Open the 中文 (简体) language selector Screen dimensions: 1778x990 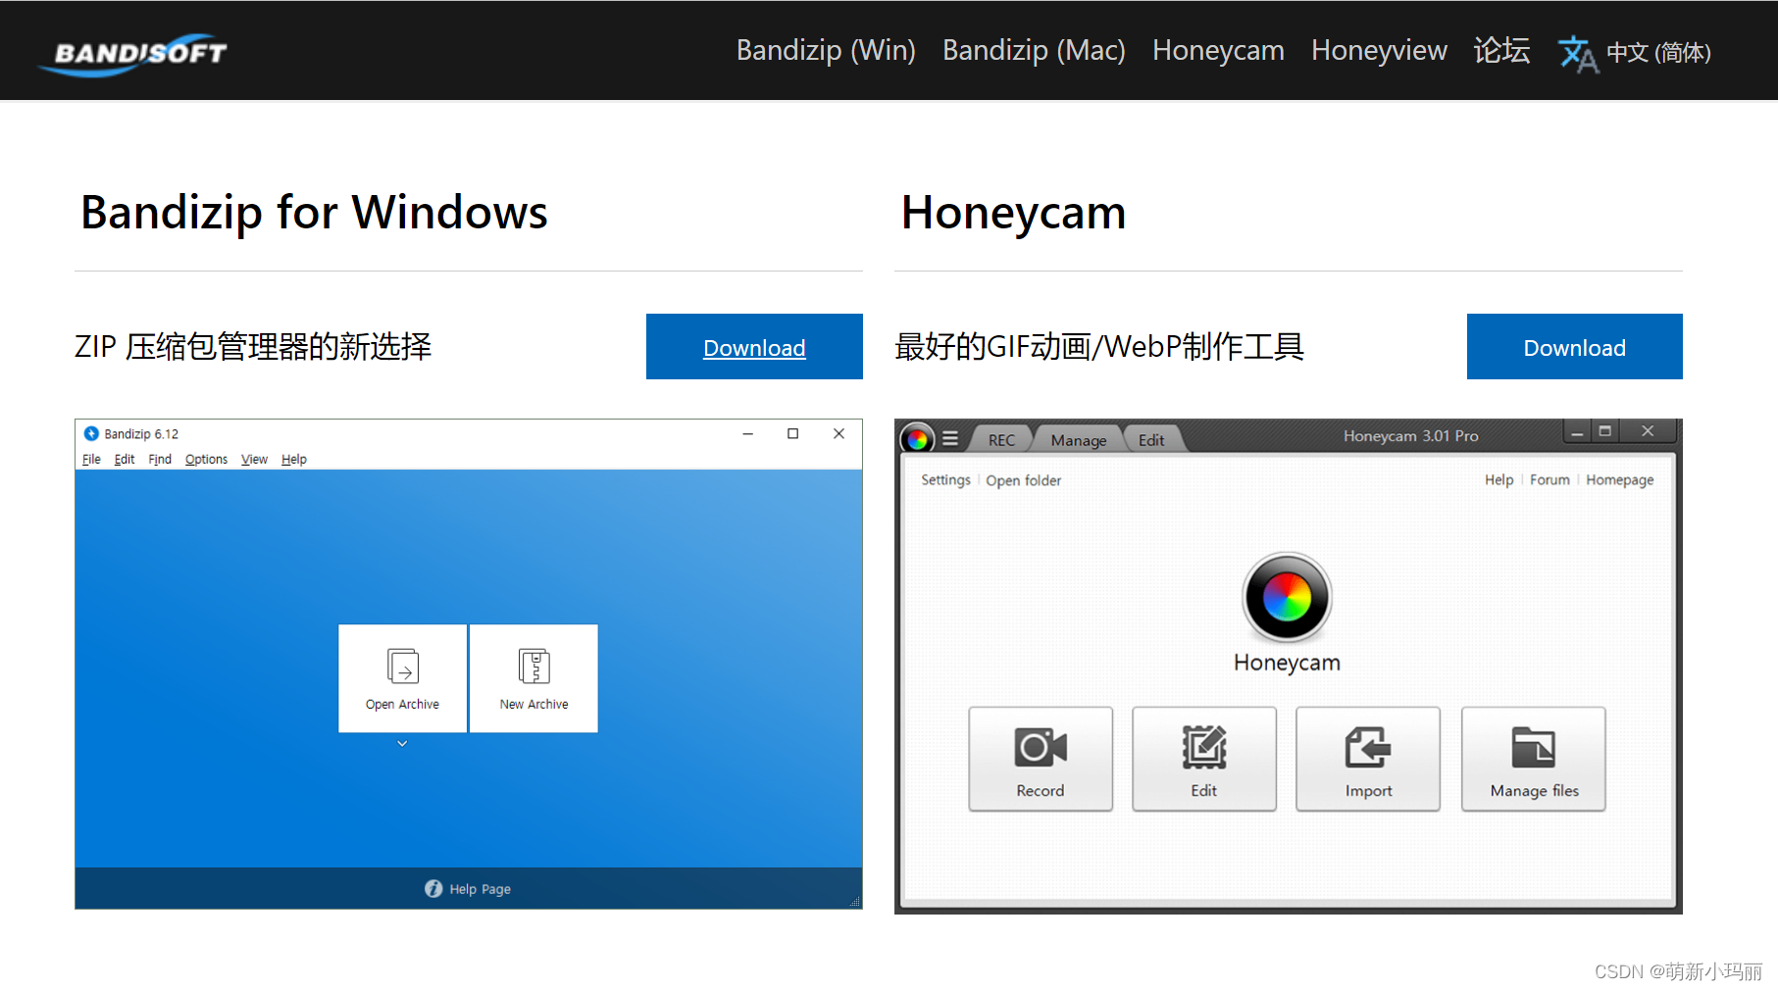point(1658,53)
